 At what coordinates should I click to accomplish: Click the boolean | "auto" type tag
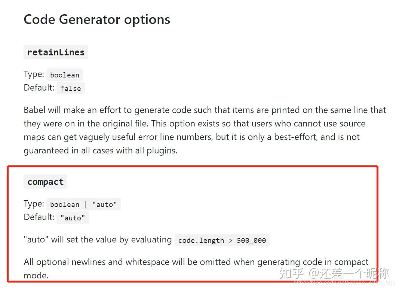coord(83,204)
